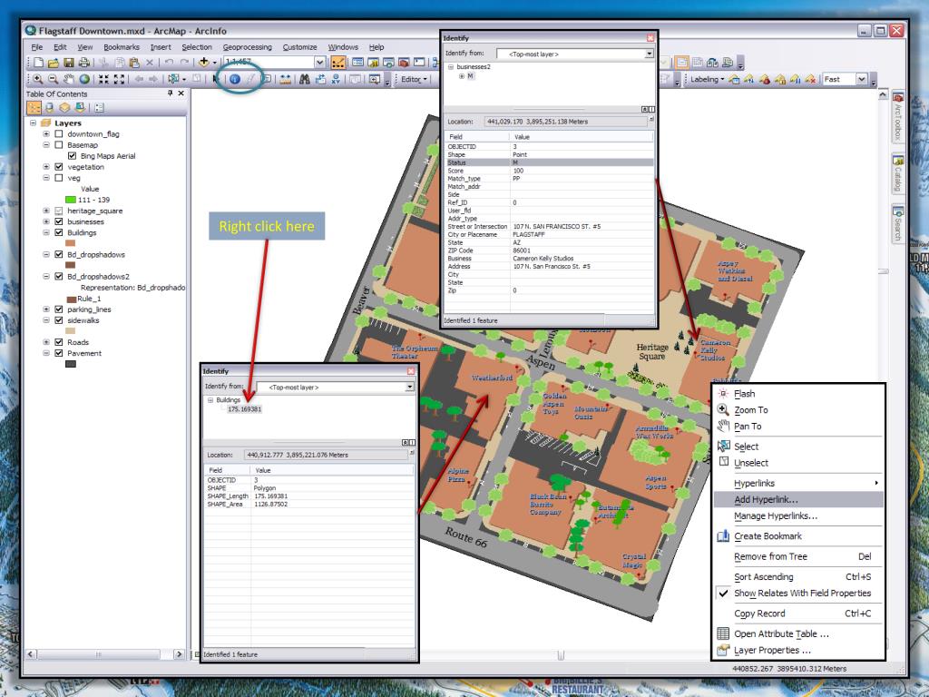Image resolution: width=929 pixels, height=697 pixels.
Task: Click List By Drawing Order in Table Of Contents
Action: point(34,107)
